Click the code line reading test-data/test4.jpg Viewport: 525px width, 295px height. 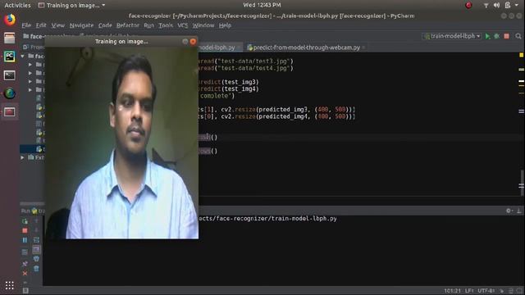245,68
